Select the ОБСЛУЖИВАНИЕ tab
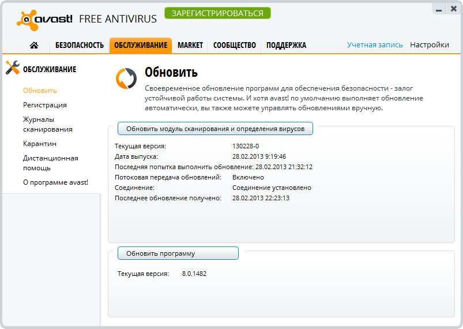This screenshot has height=329, width=463. tap(141, 45)
